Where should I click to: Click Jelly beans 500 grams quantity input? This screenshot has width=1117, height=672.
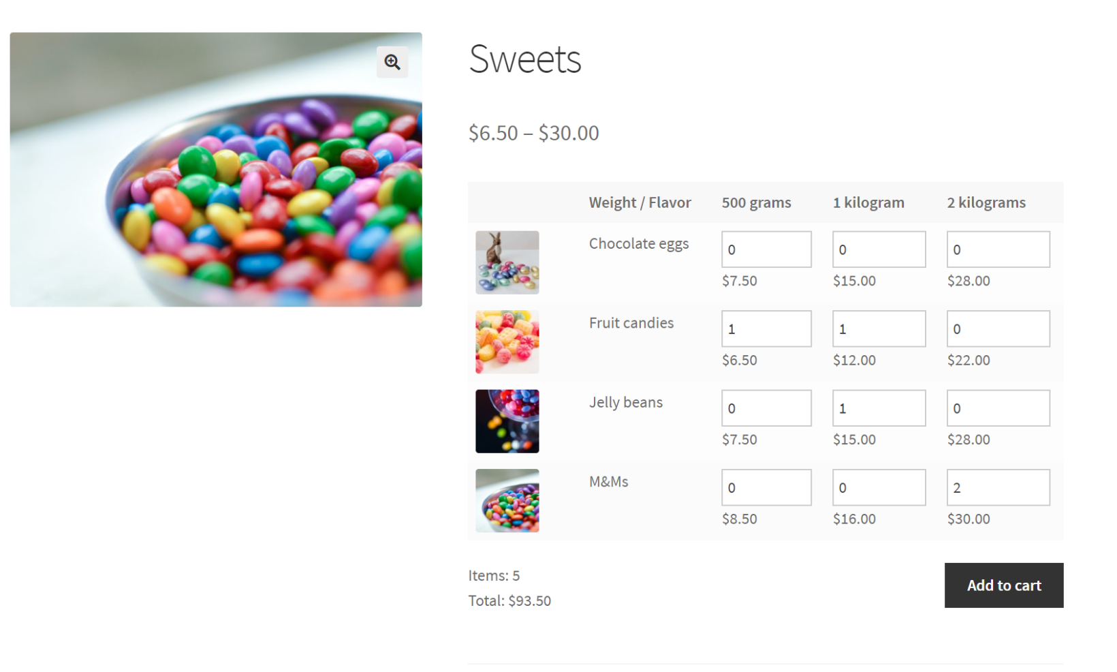click(766, 408)
